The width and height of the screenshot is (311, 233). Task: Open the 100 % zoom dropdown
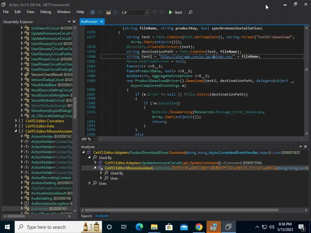[96, 139]
